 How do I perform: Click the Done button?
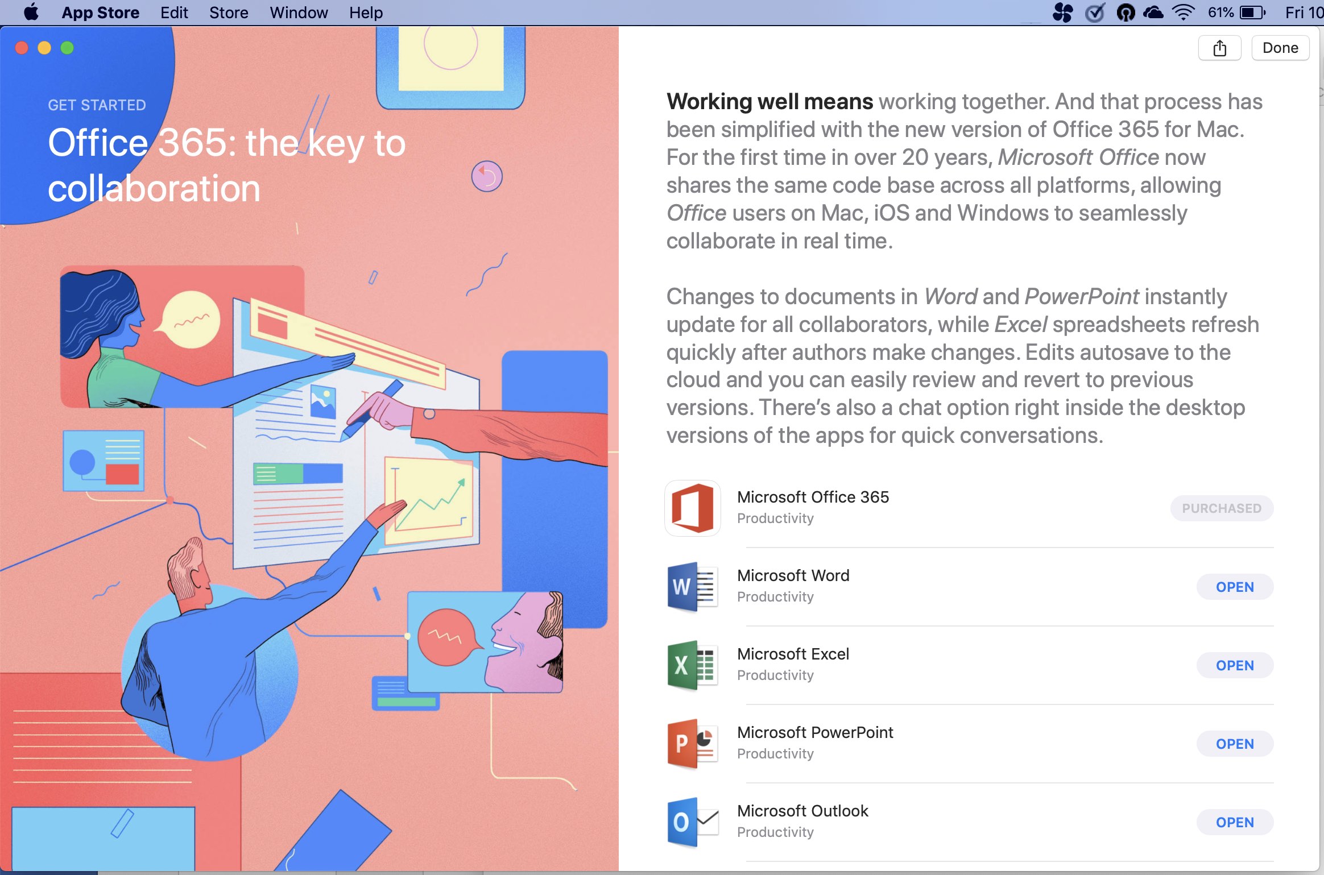click(1280, 48)
